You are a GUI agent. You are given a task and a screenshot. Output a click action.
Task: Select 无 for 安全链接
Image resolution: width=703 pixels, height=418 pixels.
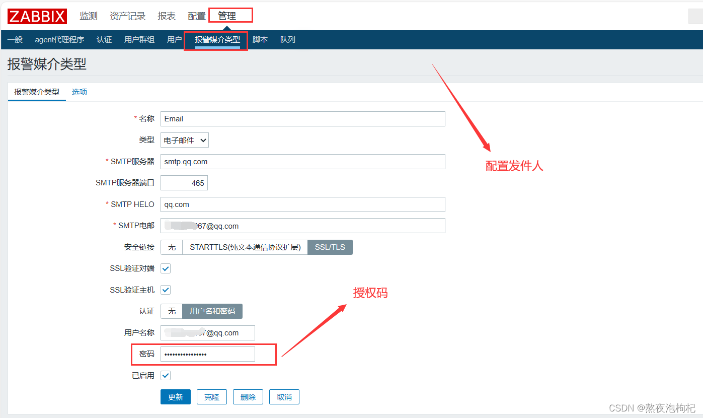[x=172, y=247]
